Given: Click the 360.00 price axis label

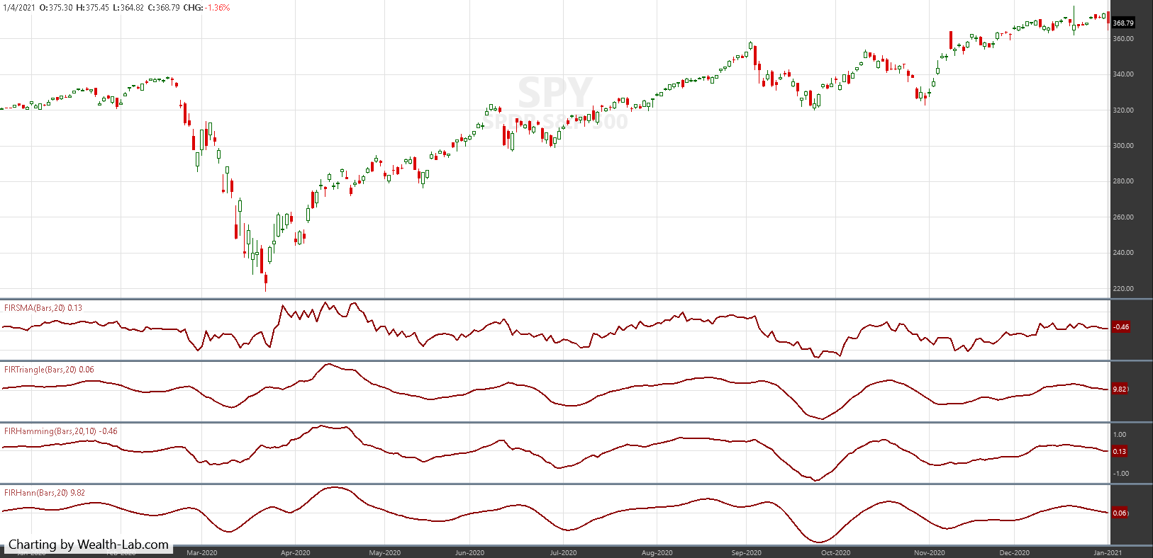Looking at the screenshot, I should [x=1123, y=39].
